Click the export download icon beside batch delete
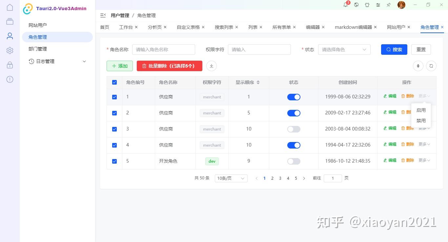Viewport: 448px width, 242px height. tap(211, 66)
